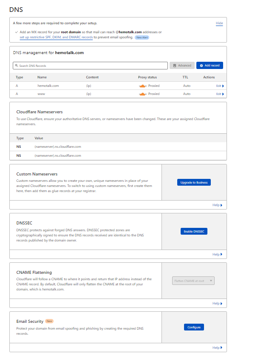Expand Help in the CNAME Flattening section
255x362 pixels.
point(217,303)
